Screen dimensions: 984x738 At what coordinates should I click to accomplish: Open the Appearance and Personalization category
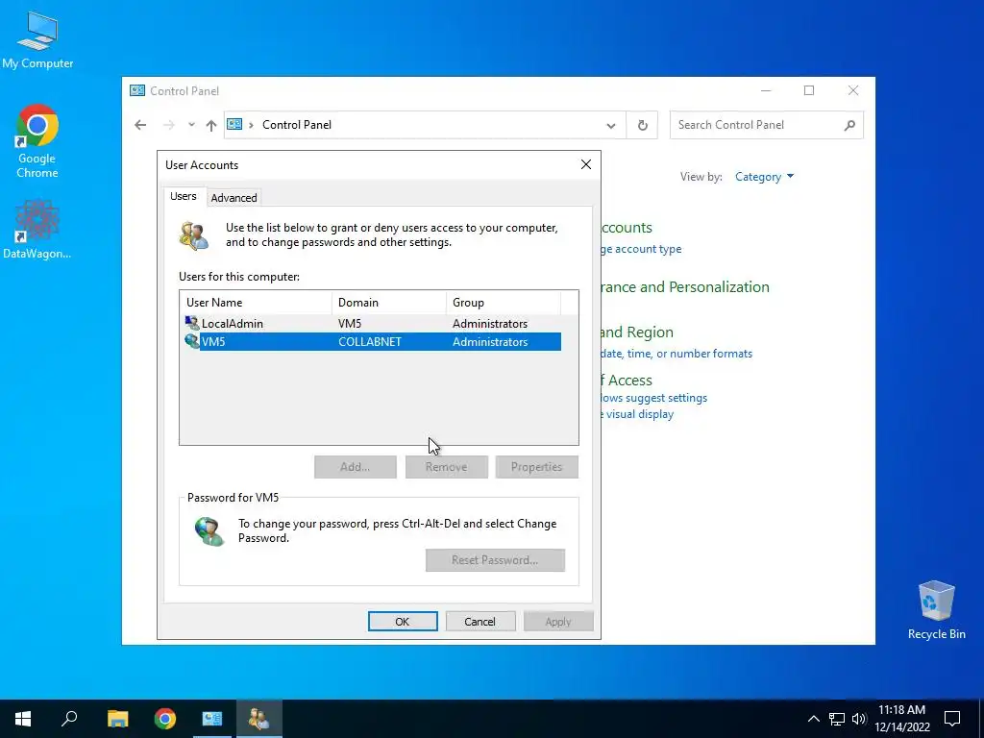pos(684,286)
